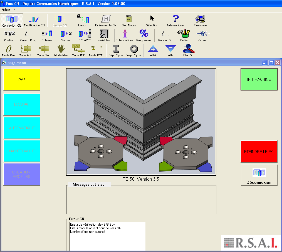
Task: Close the page menu window
Action: pos(278,63)
